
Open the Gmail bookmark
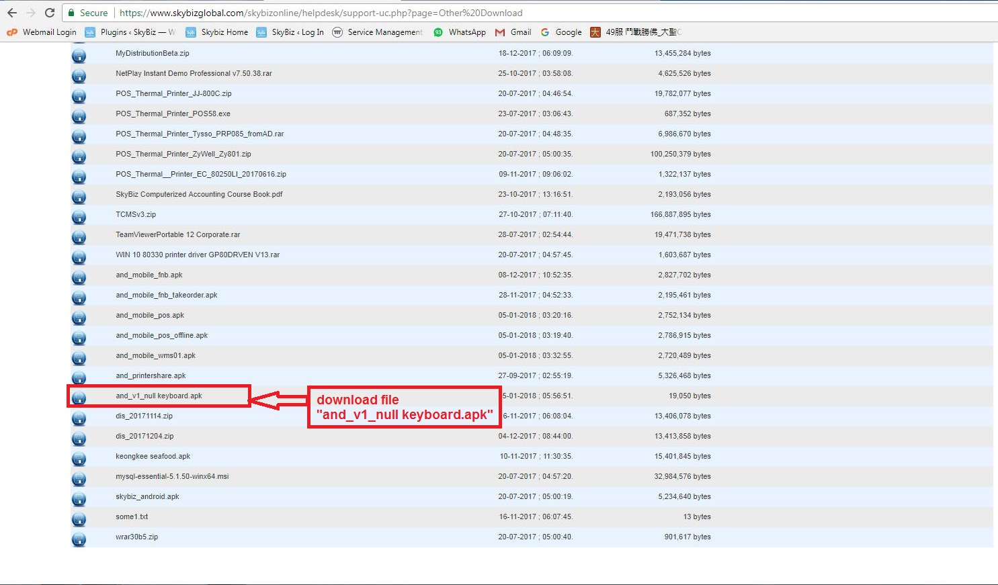click(x=513, y=32)
